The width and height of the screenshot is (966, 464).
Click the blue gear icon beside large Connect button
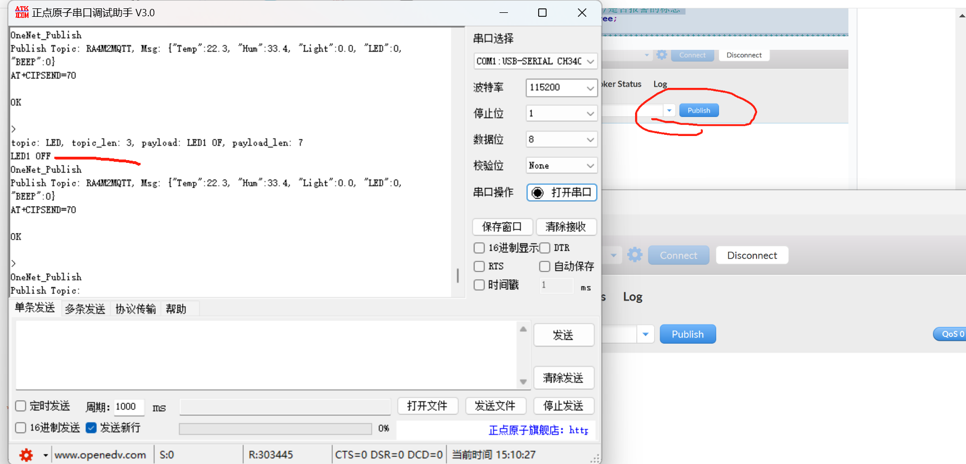pos(634,255)
